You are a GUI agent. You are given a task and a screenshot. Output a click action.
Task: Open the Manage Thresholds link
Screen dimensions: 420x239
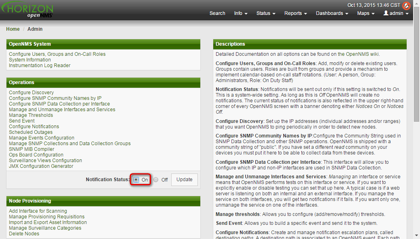tap(31, 115)
